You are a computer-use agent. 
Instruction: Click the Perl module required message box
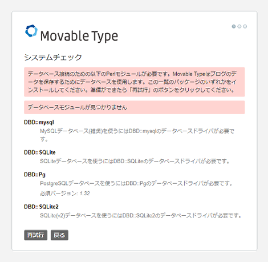click(x=135, y=82)
